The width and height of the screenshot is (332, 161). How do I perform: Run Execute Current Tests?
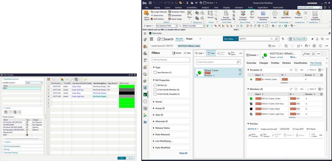click(x=226, y=16)
